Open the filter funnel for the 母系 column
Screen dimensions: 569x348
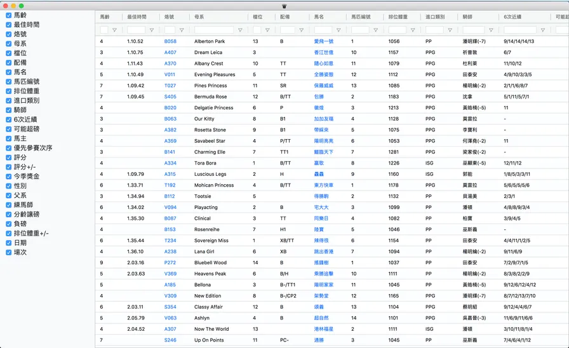pos(240,30)
